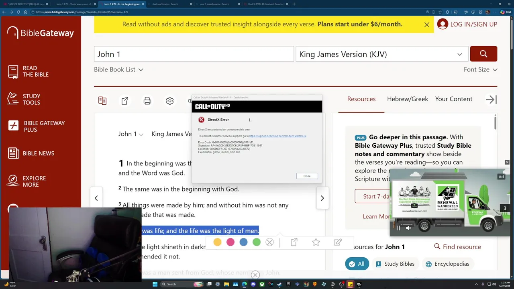Go to previous chapter arrow
Screen dimensions: 514x289
coord(96,198)
